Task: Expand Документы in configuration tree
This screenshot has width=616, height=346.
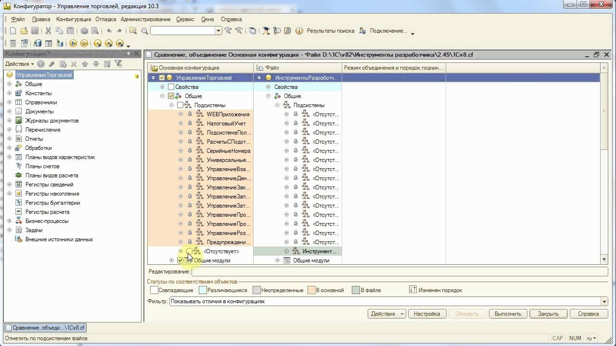Action: coord(9,111)
